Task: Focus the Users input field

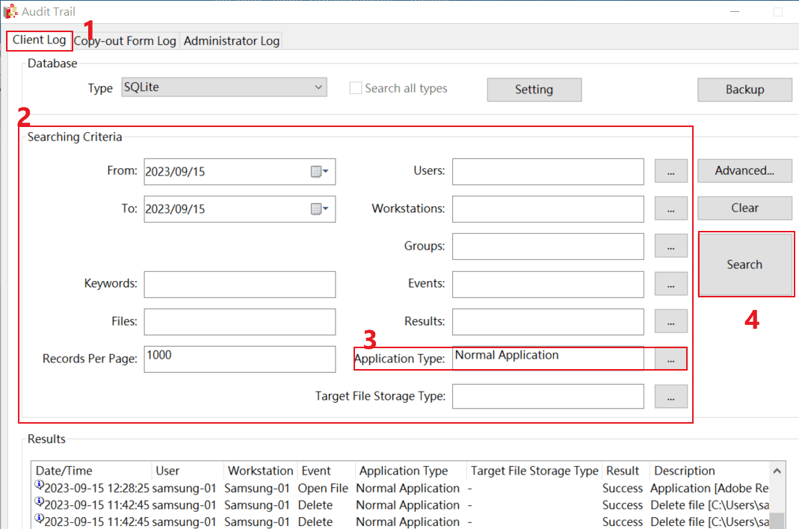Action: 548,172
